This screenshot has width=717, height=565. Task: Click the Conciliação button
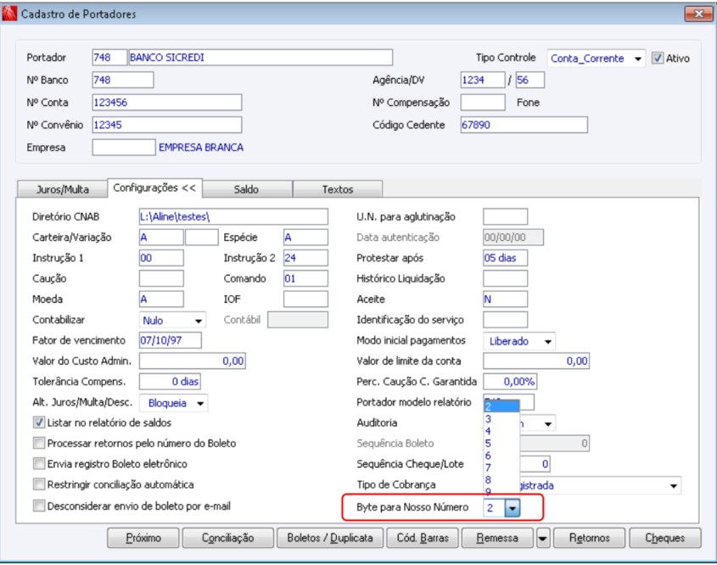coord(228,538)
